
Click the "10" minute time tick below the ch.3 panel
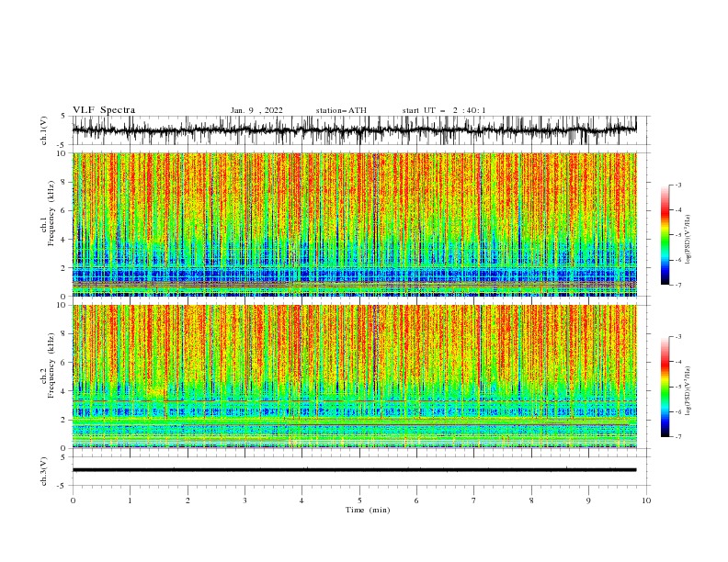click(x=646, y=500)
